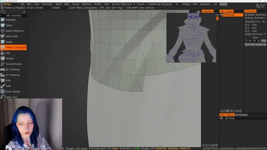Click the sphere icon at viewport bottom right
The height and width of the screenshot is (150, 267).
click(210, 145)
